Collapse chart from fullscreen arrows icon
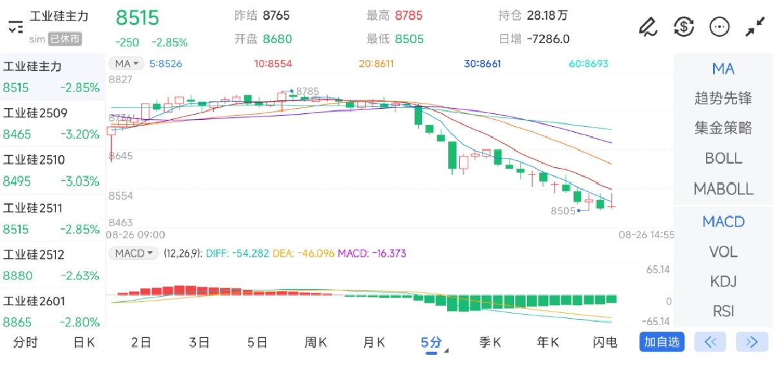The height and width of the screenshot is (365, 773). tap(754, 26)
